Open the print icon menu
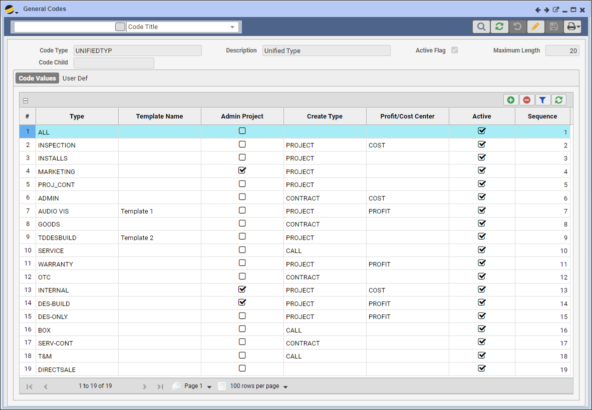Screen dimensions: 592x410 click(x=572, y=27)
